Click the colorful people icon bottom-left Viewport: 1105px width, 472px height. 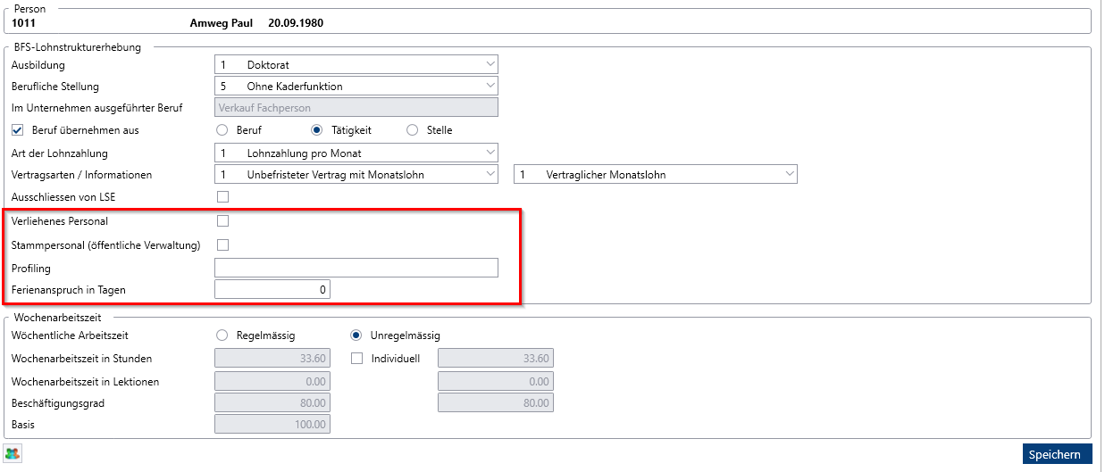pos(13,453)
